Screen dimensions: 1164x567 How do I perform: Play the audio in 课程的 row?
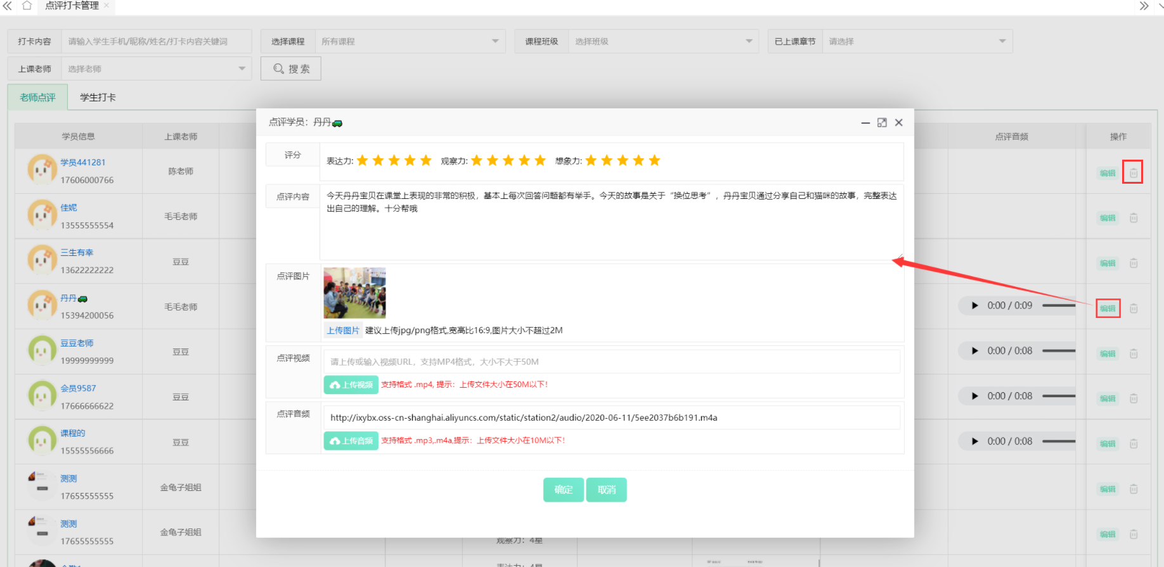point(974,441)
